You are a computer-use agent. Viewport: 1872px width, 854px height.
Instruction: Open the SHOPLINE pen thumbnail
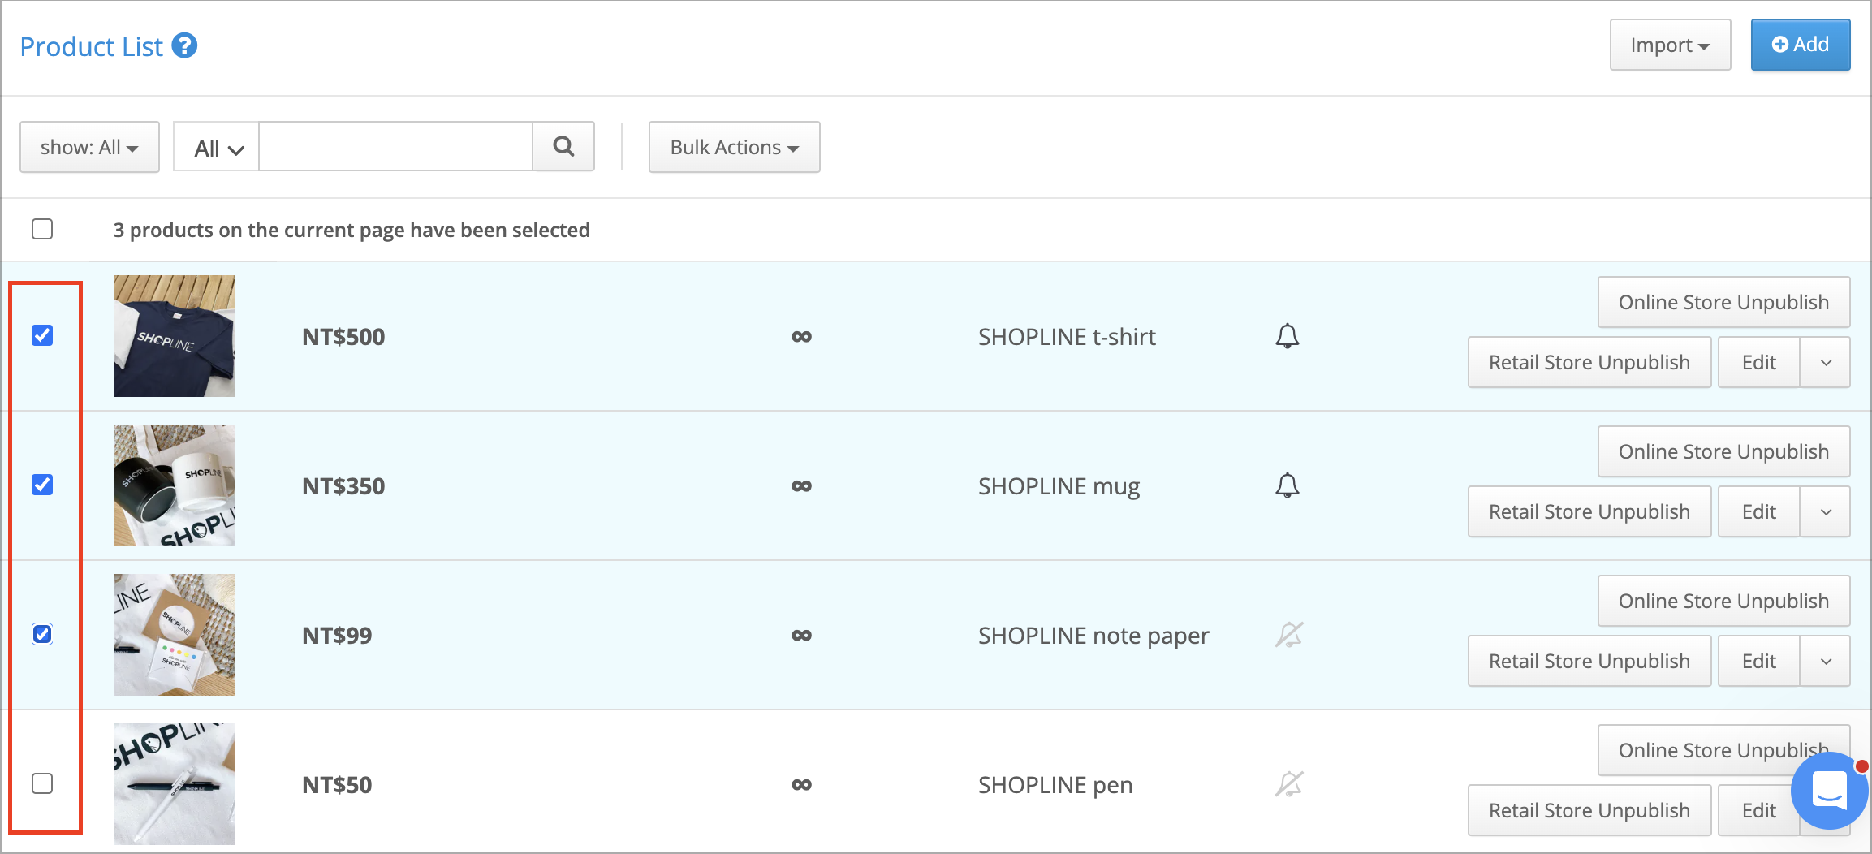click(x=175, y=784)
